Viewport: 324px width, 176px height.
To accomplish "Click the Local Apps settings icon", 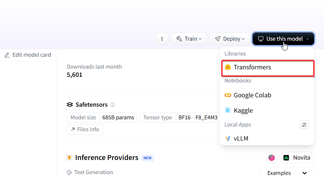I will [x=304, y=125].
